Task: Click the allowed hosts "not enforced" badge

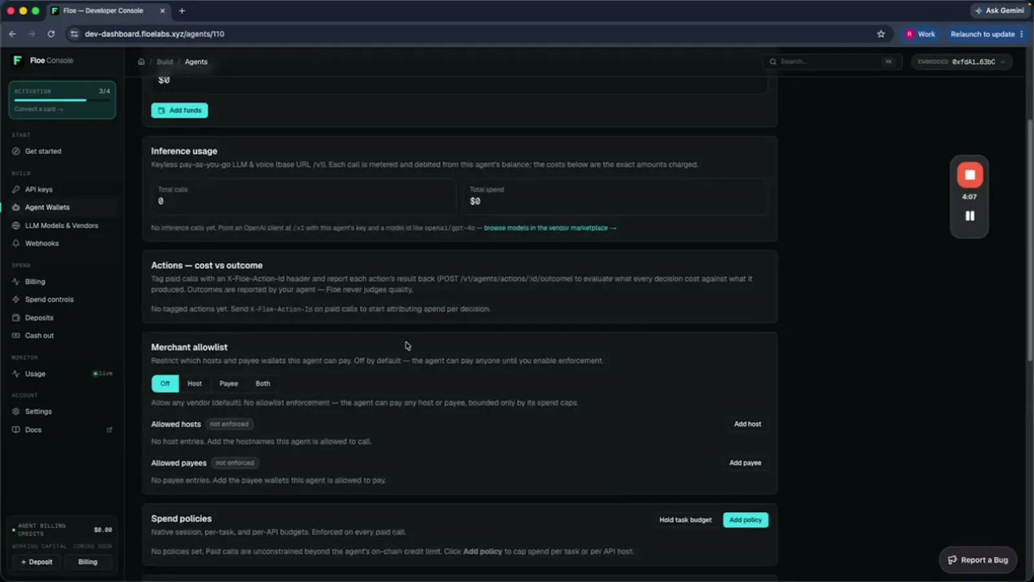Action: pos(229,424)
